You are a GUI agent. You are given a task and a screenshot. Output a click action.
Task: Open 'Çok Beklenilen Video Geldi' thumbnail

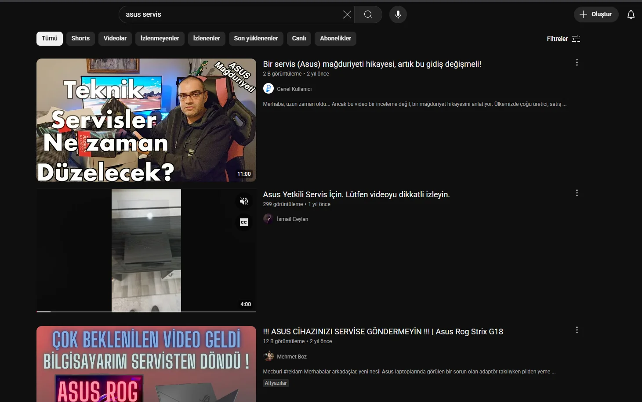(146, 364)
